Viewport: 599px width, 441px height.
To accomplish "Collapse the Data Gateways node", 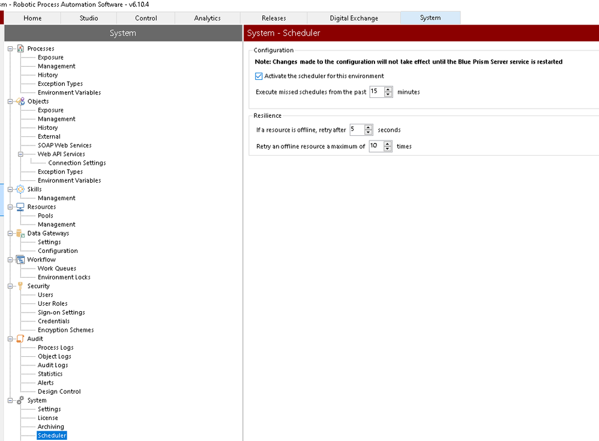I will pyautogui.click(x=10, y=233).
